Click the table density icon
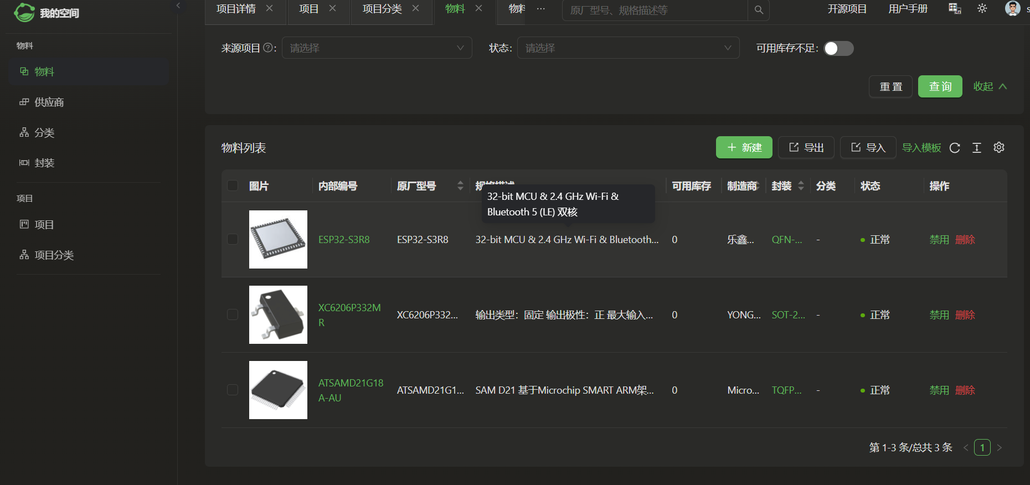The image size is (1030, 485). (x=977, y=148)
